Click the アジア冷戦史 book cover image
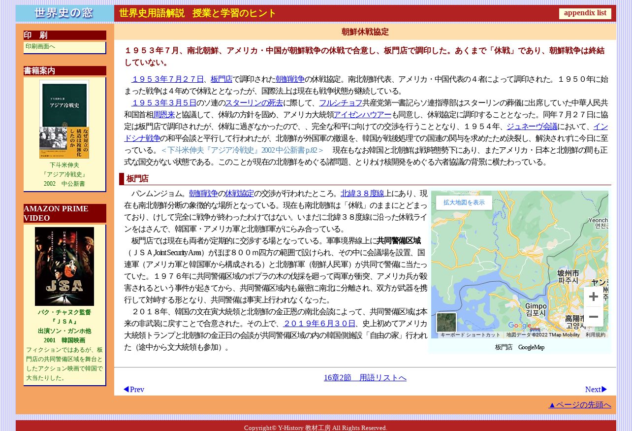The width and height of the screenshot is (632, 431). coord(64,119)
